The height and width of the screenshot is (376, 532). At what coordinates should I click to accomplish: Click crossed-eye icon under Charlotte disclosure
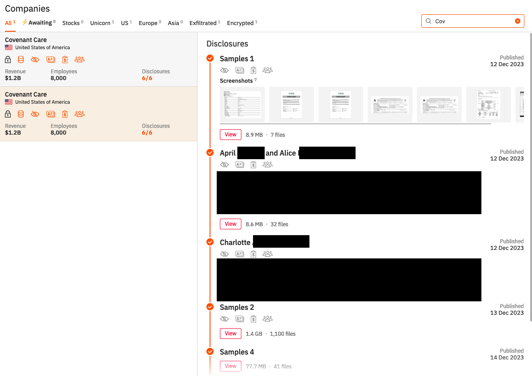(x=224, y=253)
